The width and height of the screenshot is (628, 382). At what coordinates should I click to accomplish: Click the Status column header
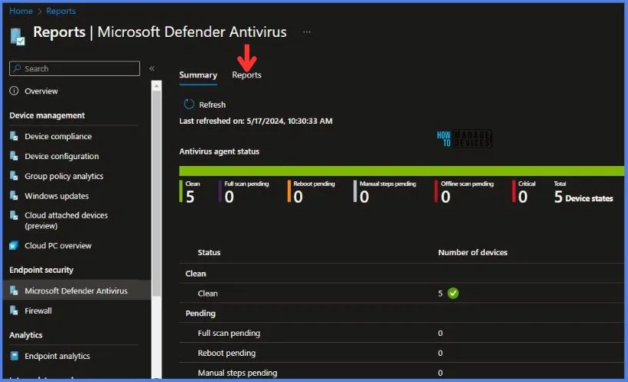point(209,252)
